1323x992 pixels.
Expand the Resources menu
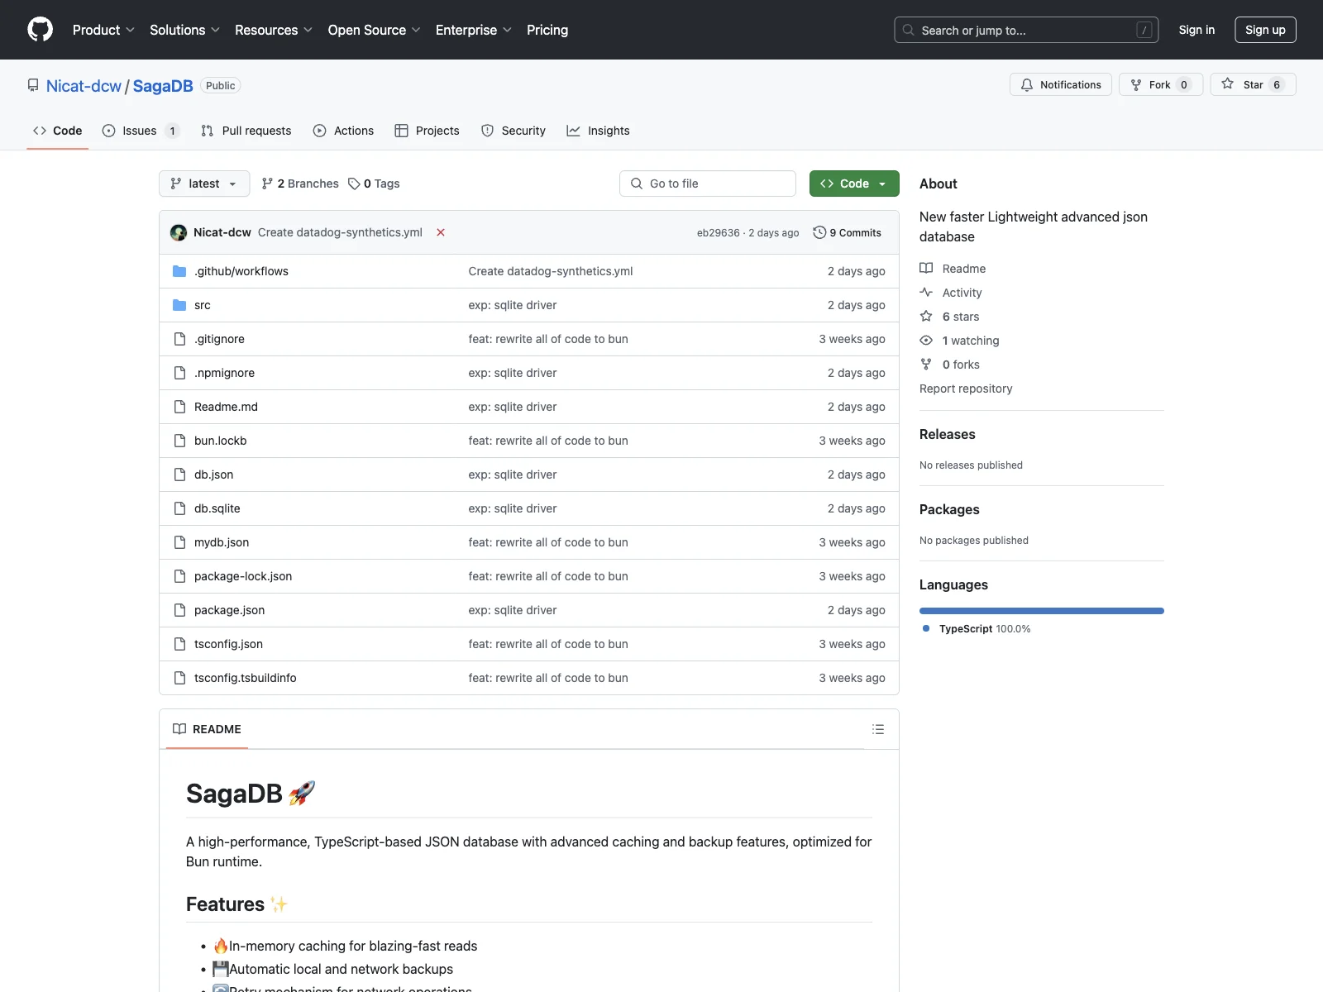pyautogui.click(x=274, y=30)
